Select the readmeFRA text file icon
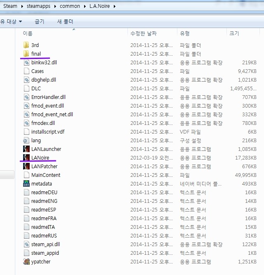The image size is (264, 275). tap(26, 219)
